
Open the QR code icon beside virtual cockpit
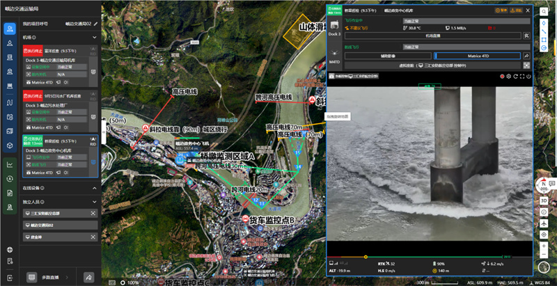pos(527,65)
